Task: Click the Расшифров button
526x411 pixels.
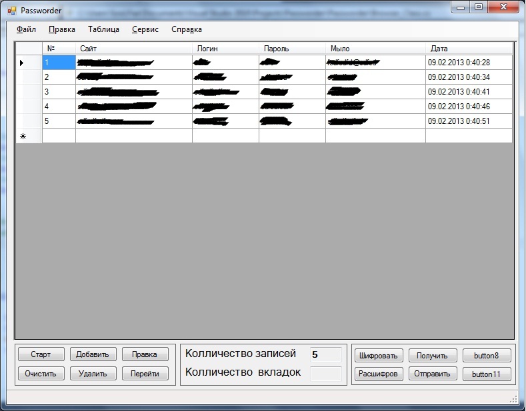Action: coord(379,374)
